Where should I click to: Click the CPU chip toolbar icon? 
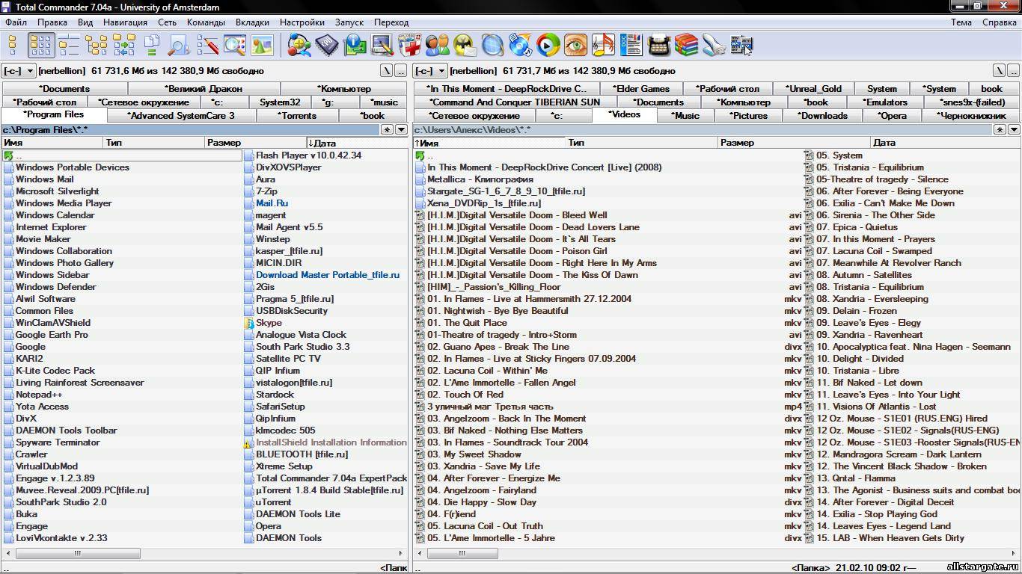pos(326,46)
